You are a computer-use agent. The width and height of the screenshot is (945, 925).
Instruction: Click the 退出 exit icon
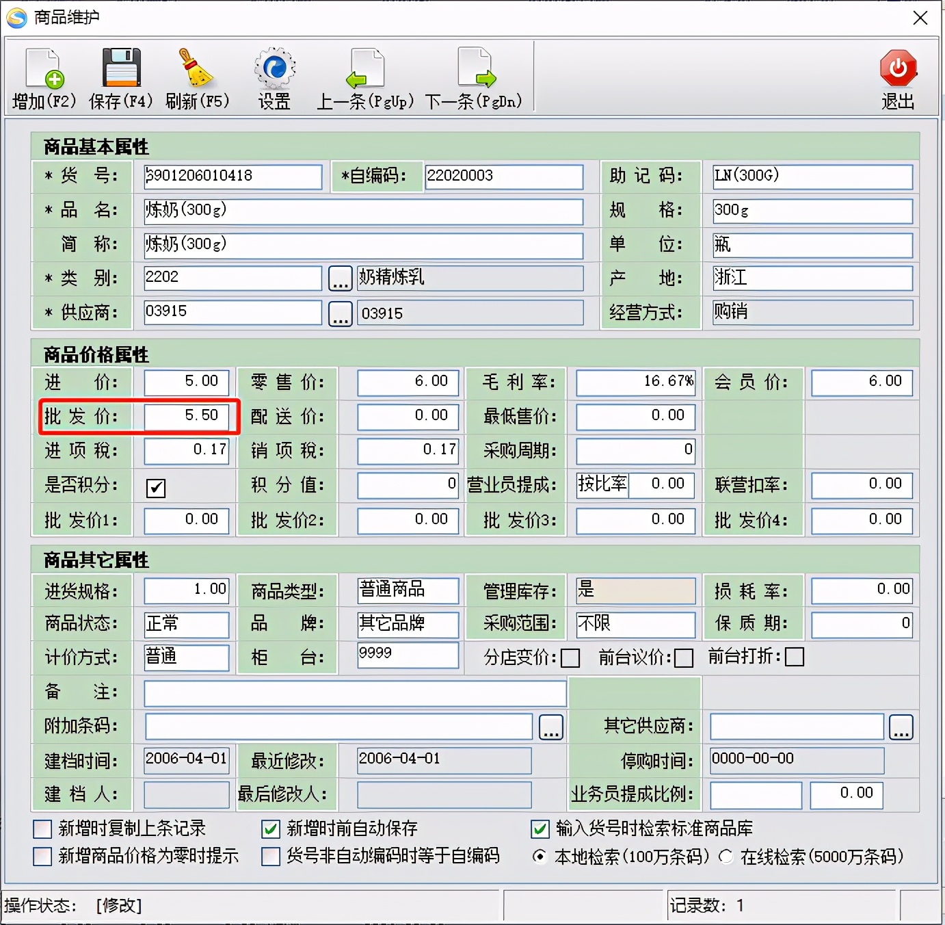[898, 66]
